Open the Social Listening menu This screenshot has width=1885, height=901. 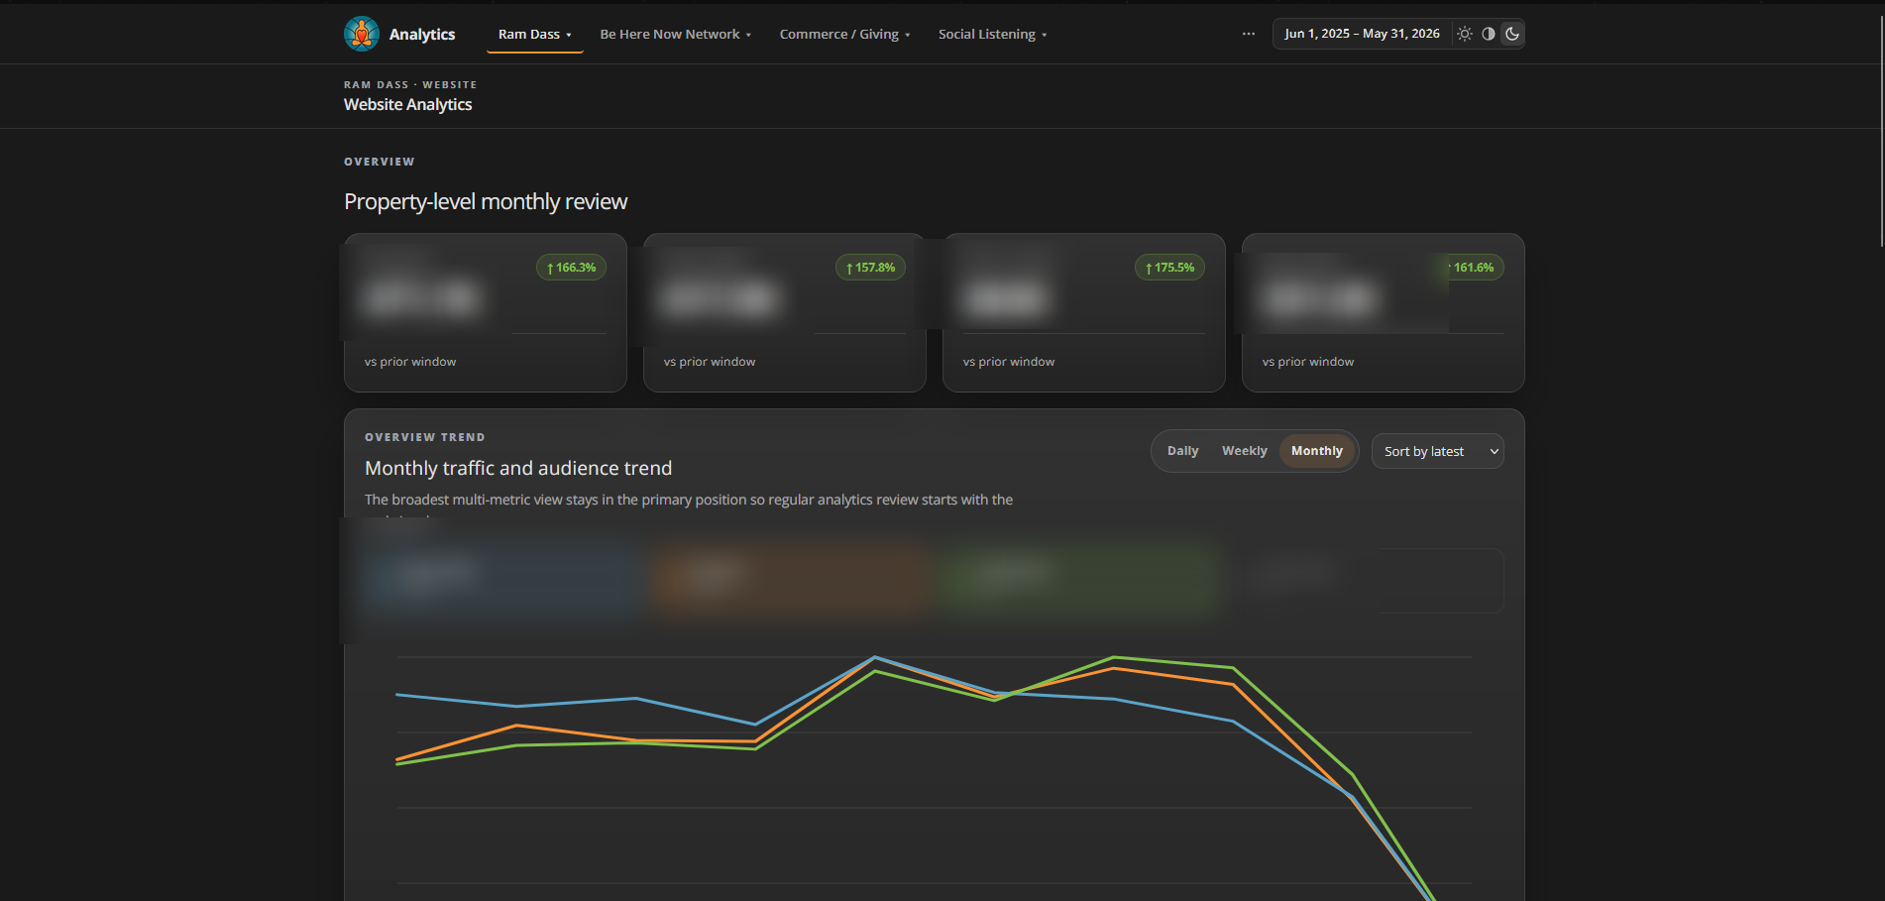tap(993, 34)
